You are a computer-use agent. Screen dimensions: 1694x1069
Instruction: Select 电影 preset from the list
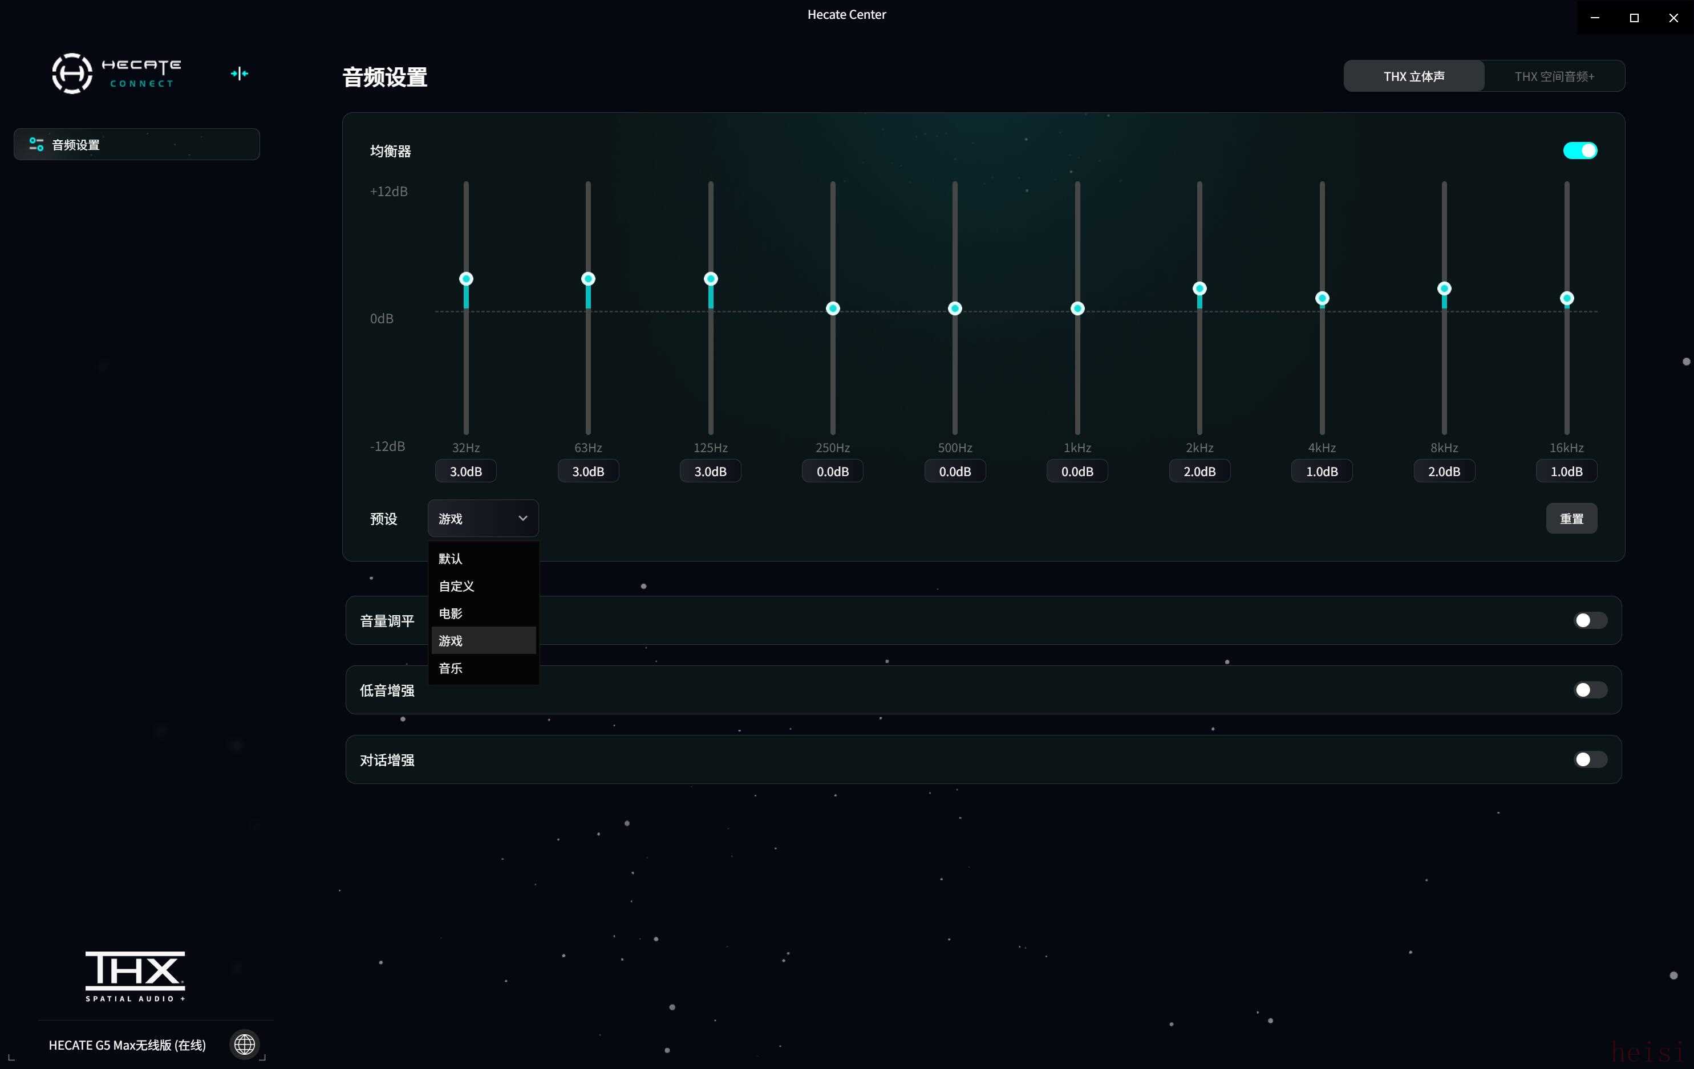(451, 613)
